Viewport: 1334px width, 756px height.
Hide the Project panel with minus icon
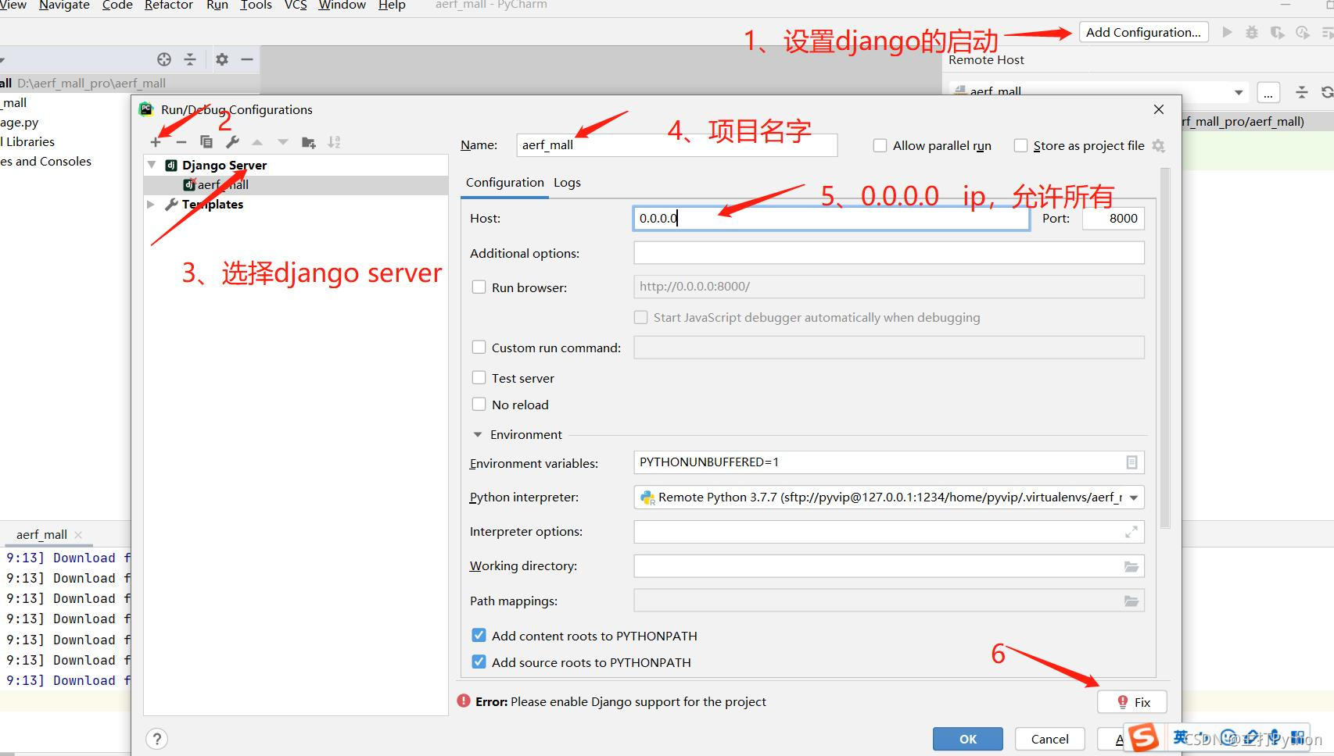click(x=247, y=59)
